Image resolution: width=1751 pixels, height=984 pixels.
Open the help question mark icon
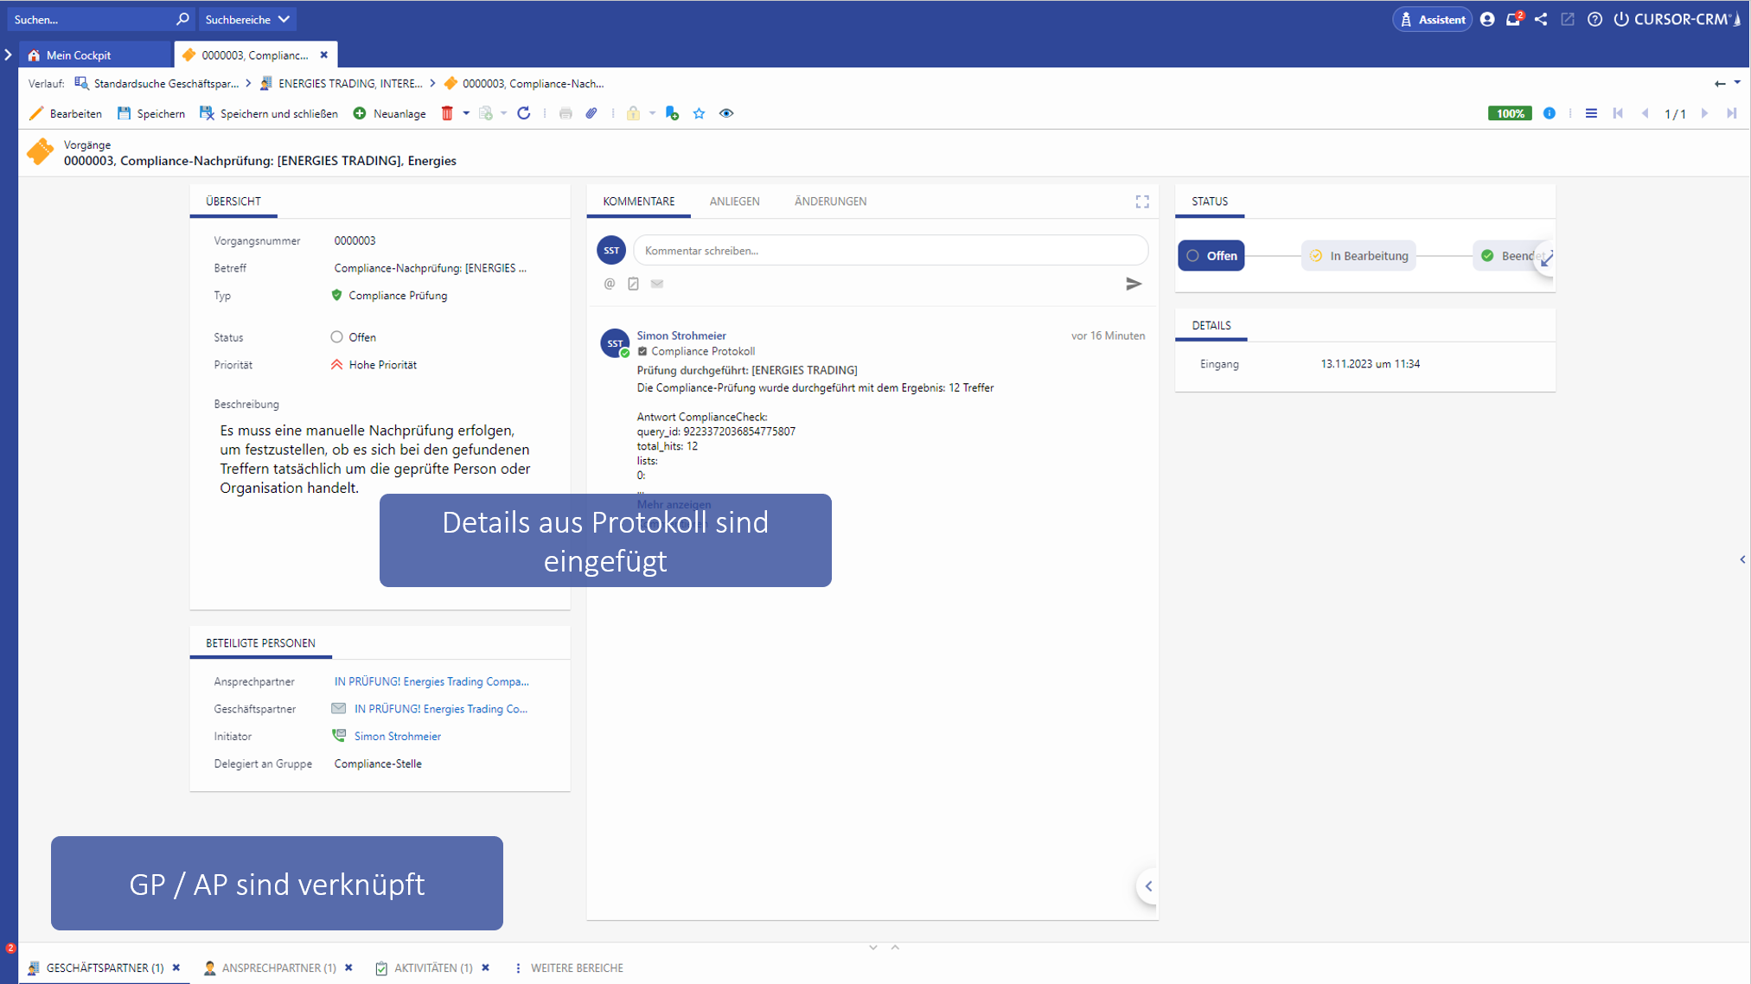point(1594,19)
